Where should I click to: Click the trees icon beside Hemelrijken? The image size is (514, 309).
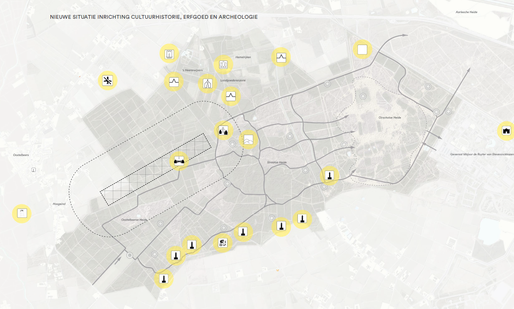[223, 64]
